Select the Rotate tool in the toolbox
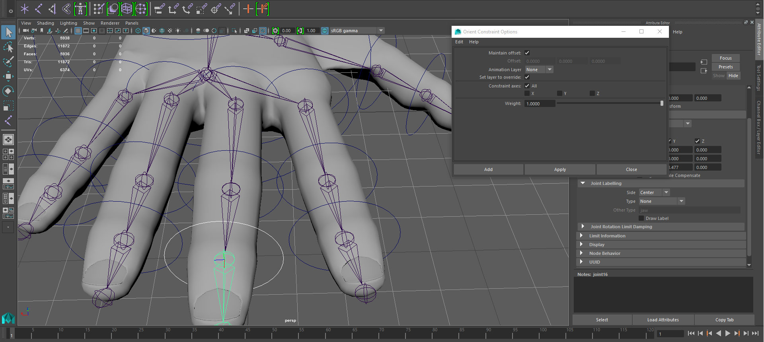The image size is (764, 342). (x=8, y=91)
